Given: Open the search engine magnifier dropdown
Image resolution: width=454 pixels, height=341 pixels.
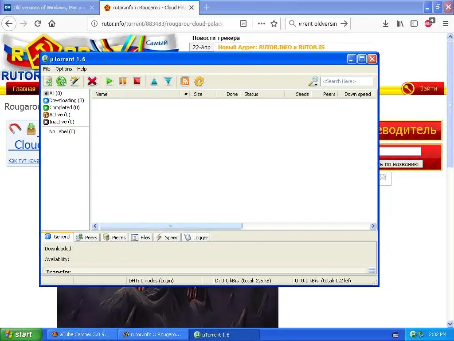Looking at the screenshot, I should pyautogui.click(x=313, y=81).
